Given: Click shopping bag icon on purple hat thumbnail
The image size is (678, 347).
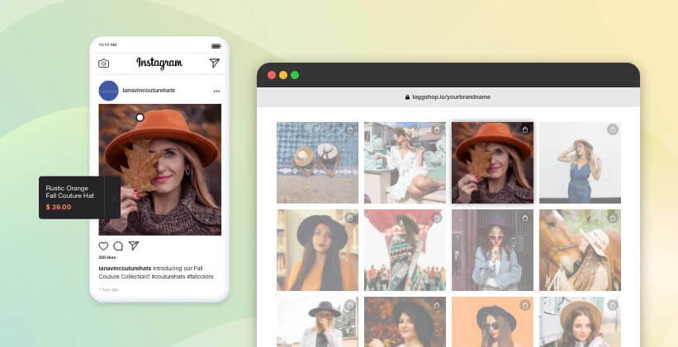Looking at the screenshot, I should pyautogui.click(x=525, y=218).
